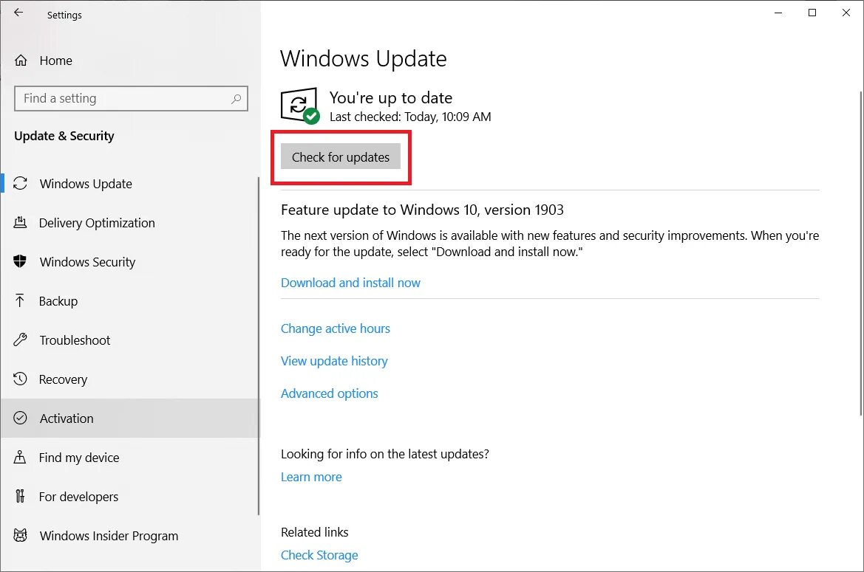Click the Update & Security heading
Screen dimensions: 864x572
pyautogui.click(x=64, y=136)
